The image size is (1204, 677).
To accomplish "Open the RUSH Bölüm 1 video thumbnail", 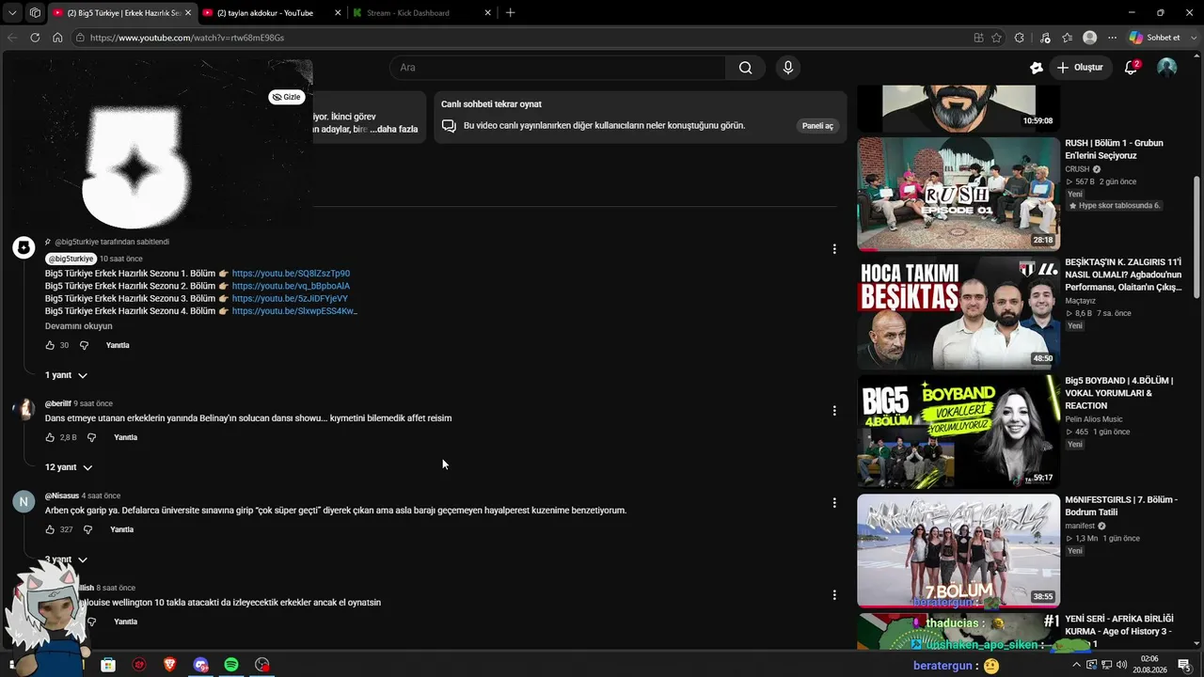I will coord(958,194).
